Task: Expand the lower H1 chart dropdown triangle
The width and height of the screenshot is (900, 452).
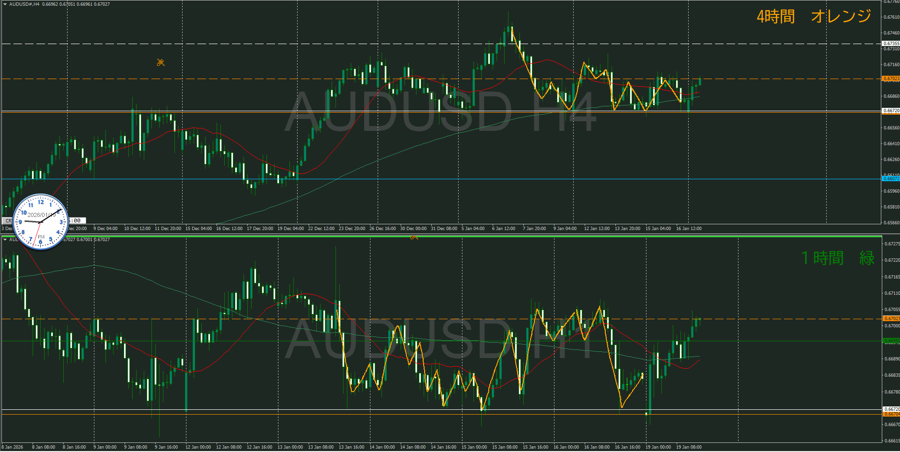Action: click(5, 240)
